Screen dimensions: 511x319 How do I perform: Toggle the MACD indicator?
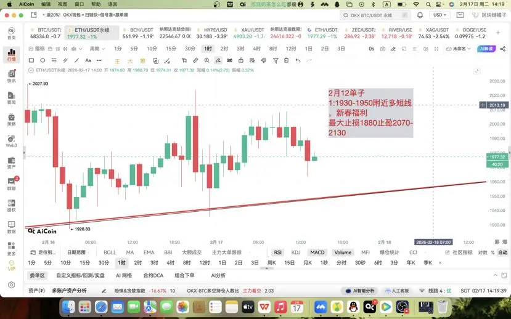coord(317,252)
